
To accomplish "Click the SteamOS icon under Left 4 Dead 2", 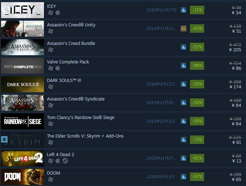I will click(x=65, y=161).
